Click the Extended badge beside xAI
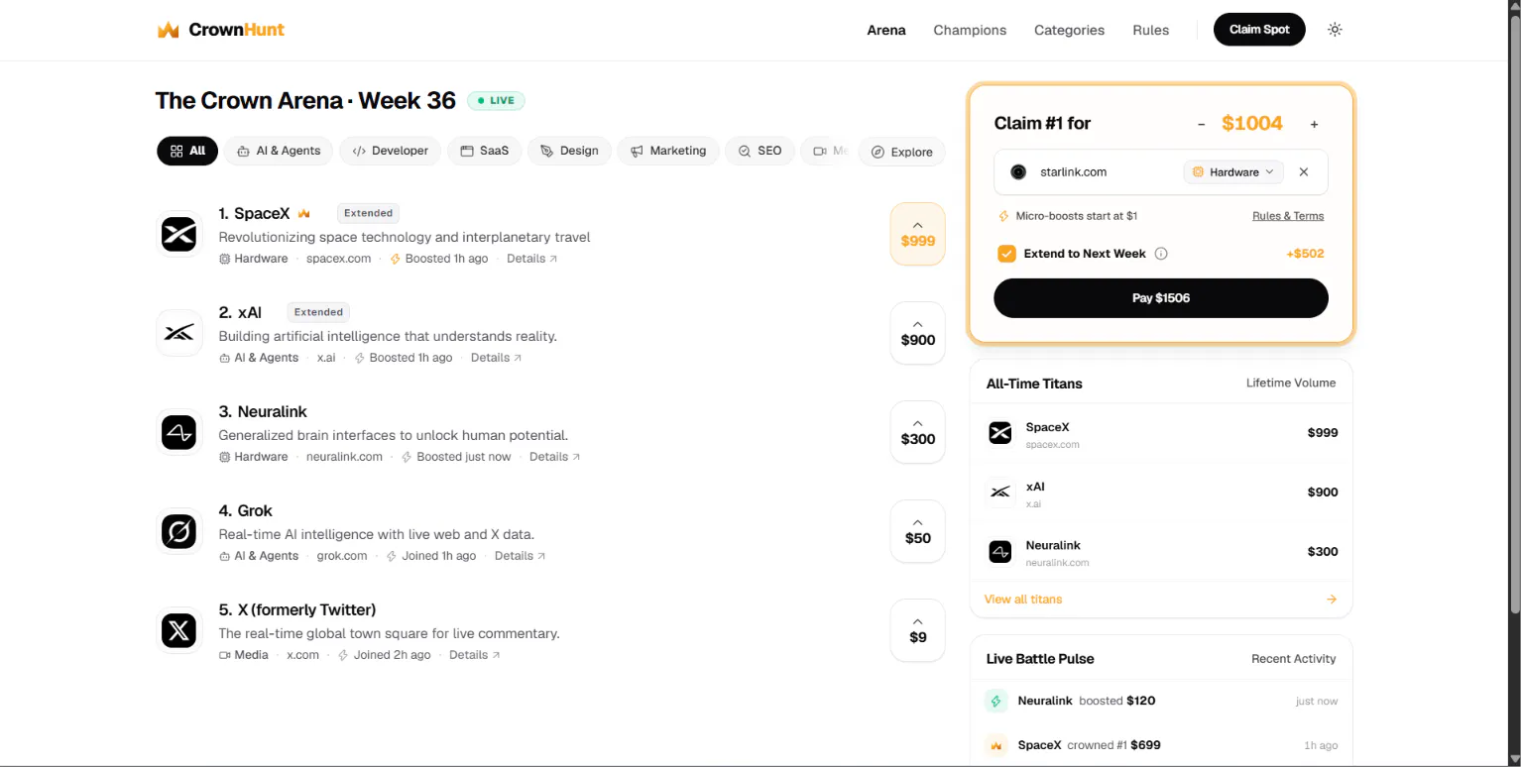 [318, 312]
